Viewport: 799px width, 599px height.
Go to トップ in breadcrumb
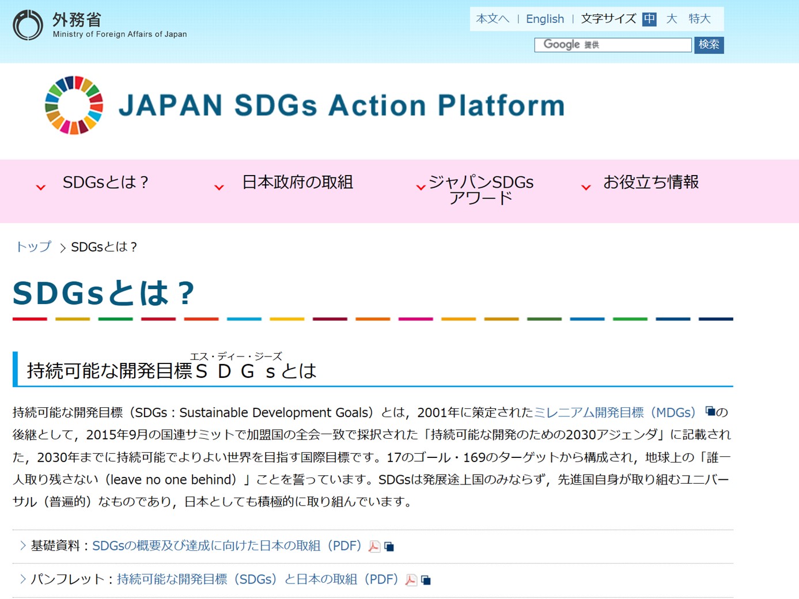[x=33, y=247]
